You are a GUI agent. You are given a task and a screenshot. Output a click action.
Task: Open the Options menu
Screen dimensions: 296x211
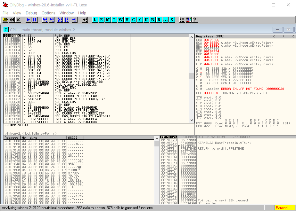click(x=48, y=13)
